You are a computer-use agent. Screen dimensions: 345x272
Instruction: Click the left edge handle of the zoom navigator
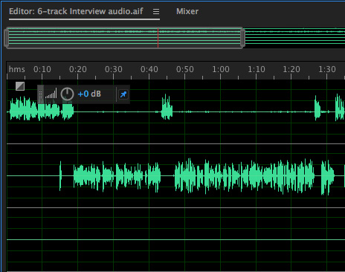[x=7, y=38]
